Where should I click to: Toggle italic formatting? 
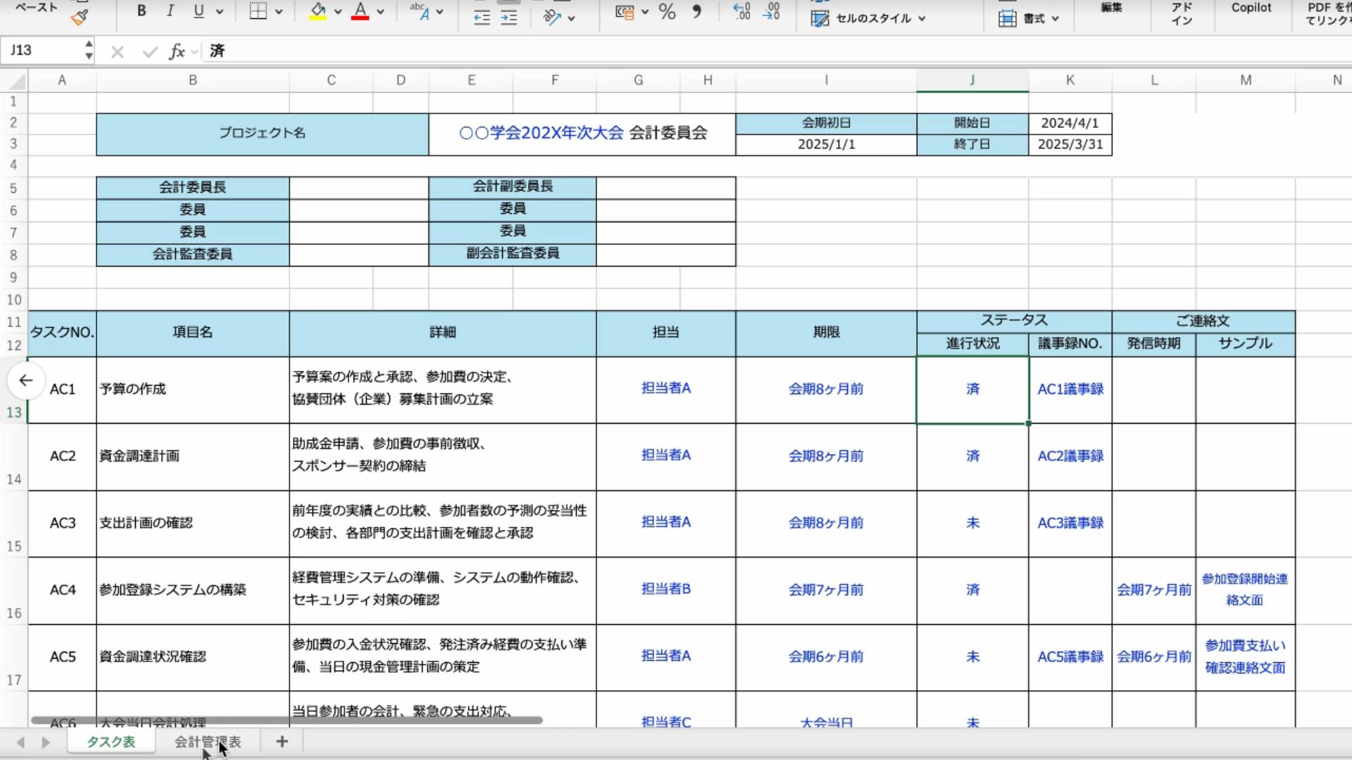coord(170,11)
